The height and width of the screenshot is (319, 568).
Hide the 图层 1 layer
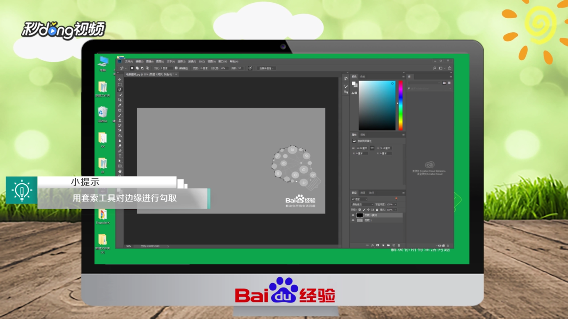[x=353, y=220]
